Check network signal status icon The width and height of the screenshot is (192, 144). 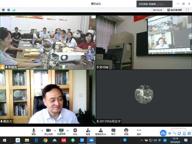pyautogui.click(x=13, y=10)
